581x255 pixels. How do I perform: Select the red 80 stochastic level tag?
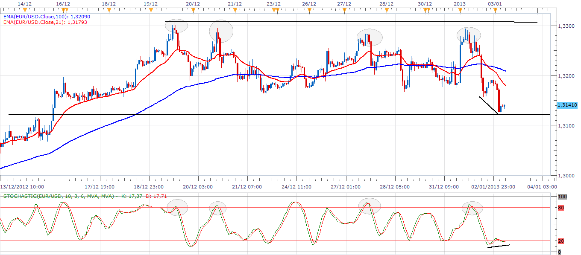tap(560, 208)
